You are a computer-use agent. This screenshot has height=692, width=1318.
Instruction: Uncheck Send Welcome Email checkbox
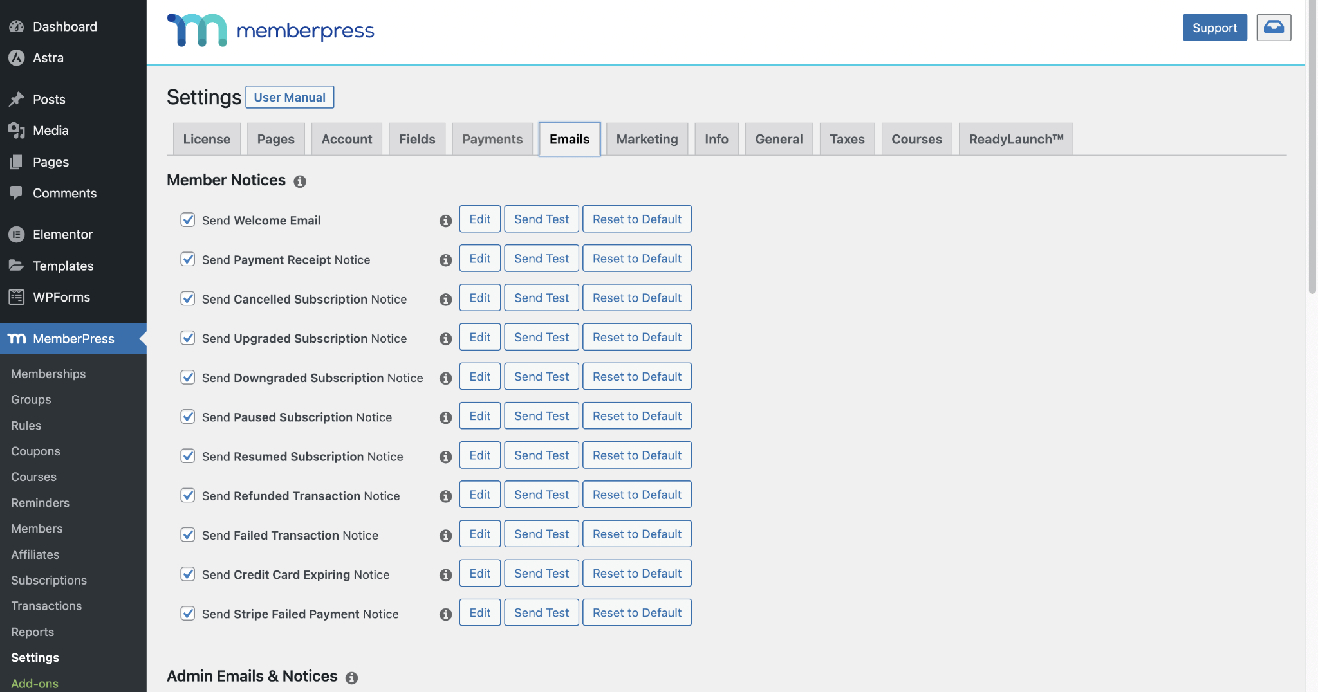(x=188, y=220)
